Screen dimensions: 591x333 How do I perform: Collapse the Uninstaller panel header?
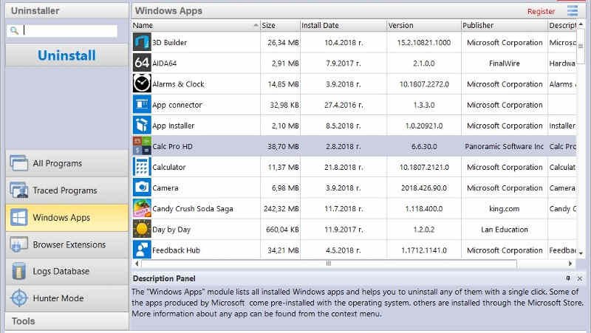(x=67, y=10)
